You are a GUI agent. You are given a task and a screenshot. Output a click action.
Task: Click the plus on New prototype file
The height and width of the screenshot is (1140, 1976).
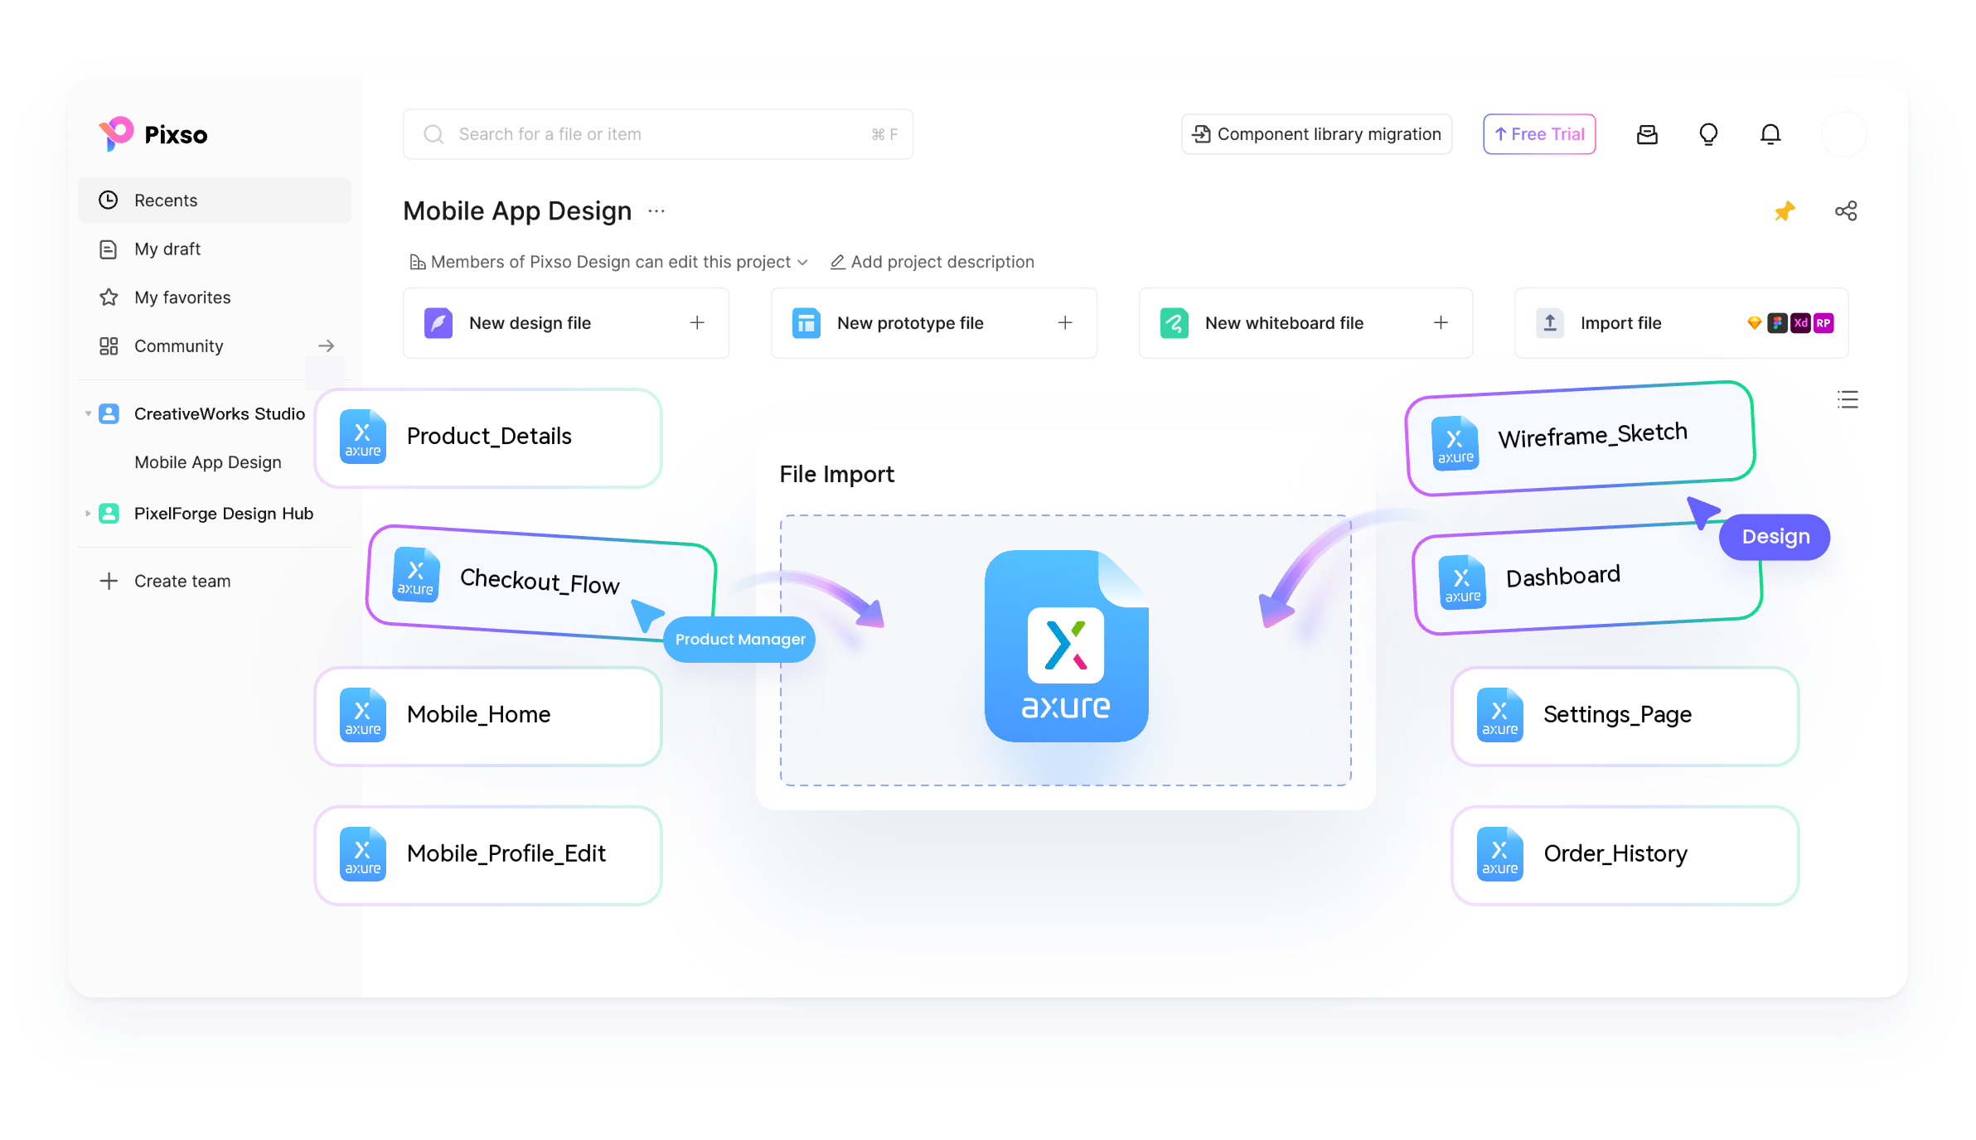pos(1065,323)
